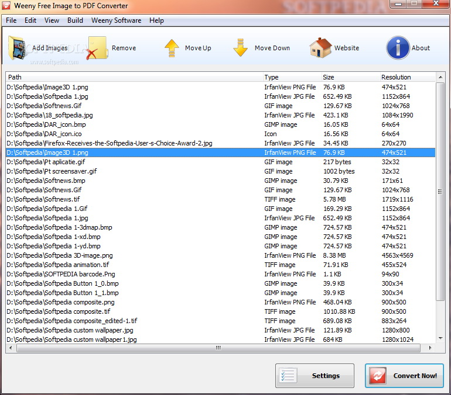Click the Resolution column header
This screenshot has width=451, height=395.
point(407,77)
